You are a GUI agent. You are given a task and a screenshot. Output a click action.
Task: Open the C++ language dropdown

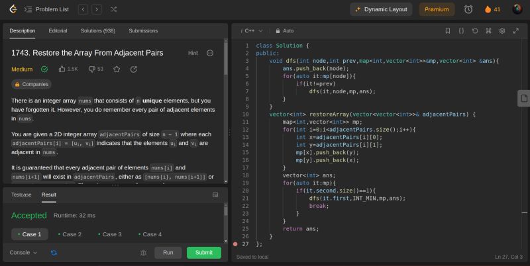point(252,30)
